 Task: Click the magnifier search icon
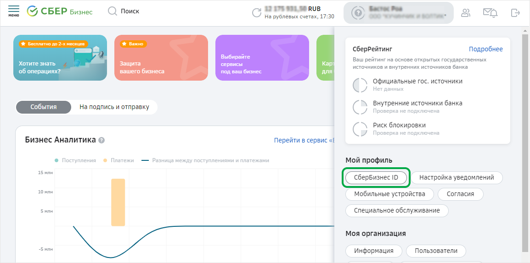click(x=113, y=11)
